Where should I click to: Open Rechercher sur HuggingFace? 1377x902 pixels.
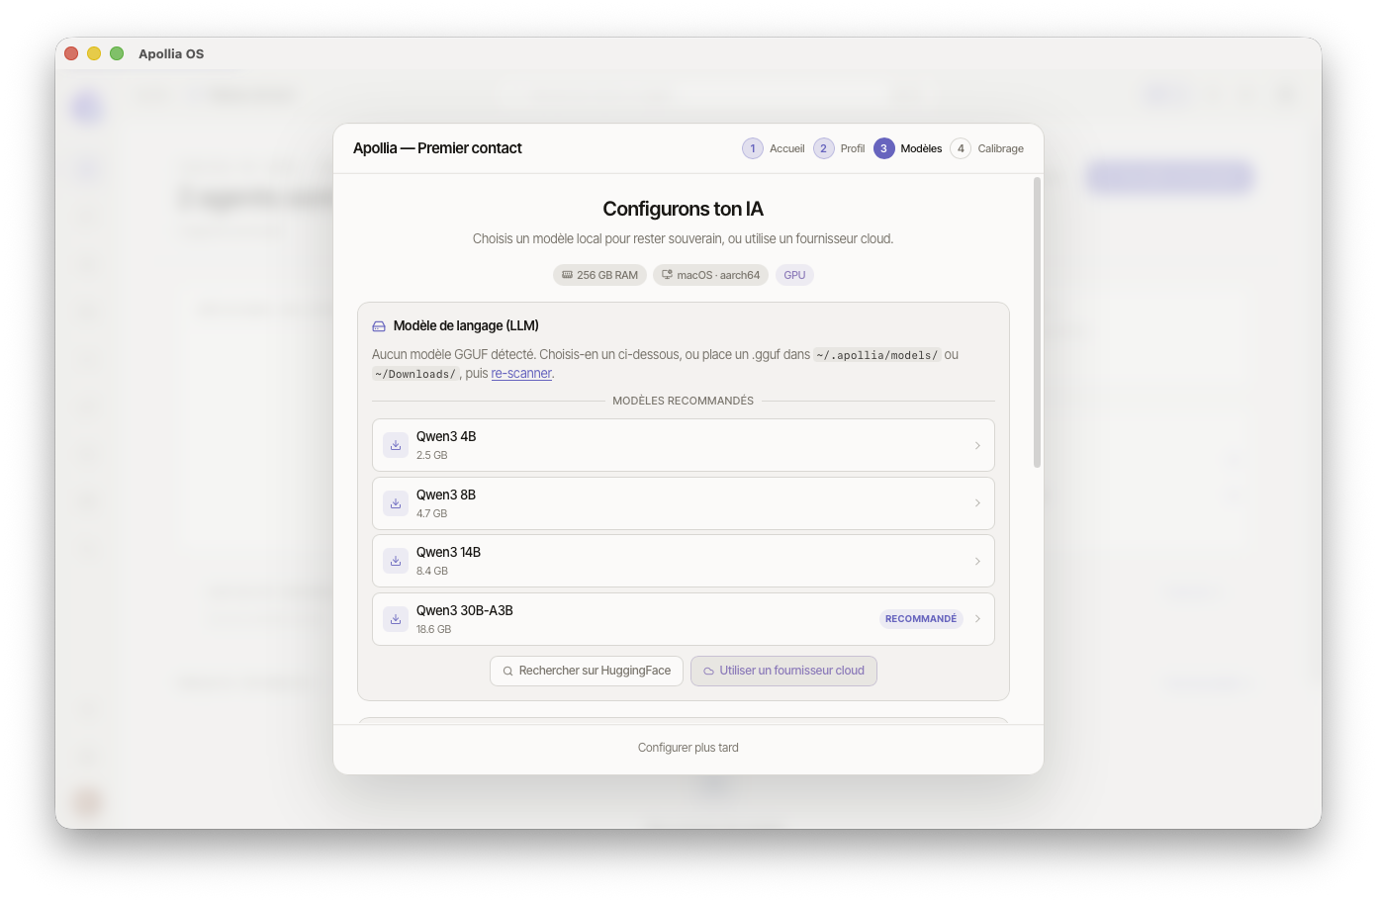pyautogui.click(x=587, y=671)
